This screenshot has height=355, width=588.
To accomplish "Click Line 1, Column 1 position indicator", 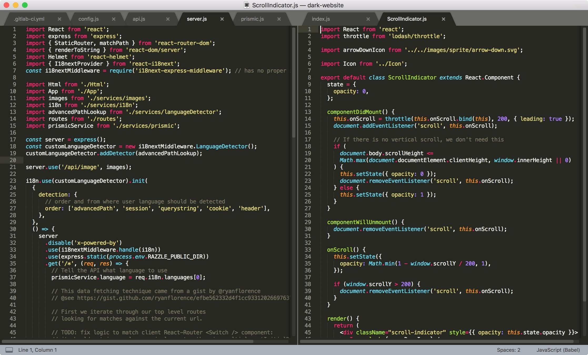I will point(37,350).
